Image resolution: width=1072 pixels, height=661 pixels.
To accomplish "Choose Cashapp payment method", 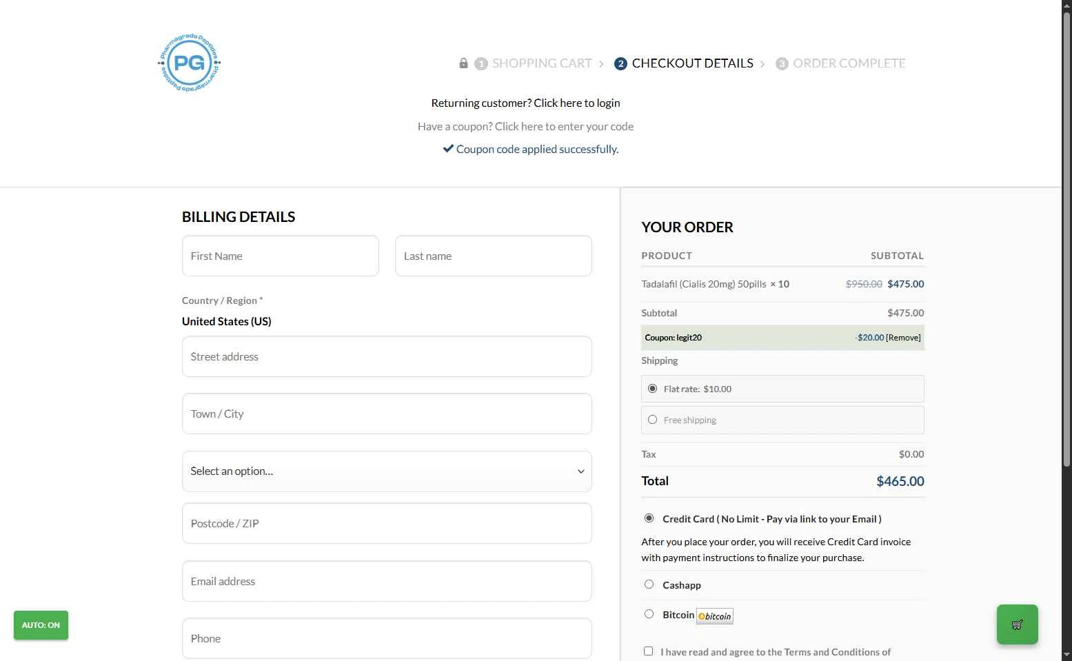I will point(649,584).
